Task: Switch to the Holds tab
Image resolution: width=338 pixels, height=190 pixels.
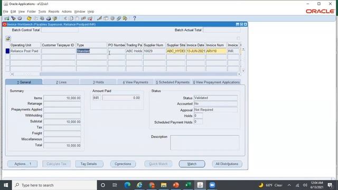Action: [x=99, y=82]
